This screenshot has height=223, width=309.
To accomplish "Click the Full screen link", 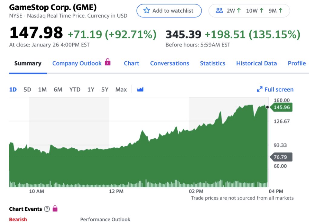I will [x=275, y=89].
